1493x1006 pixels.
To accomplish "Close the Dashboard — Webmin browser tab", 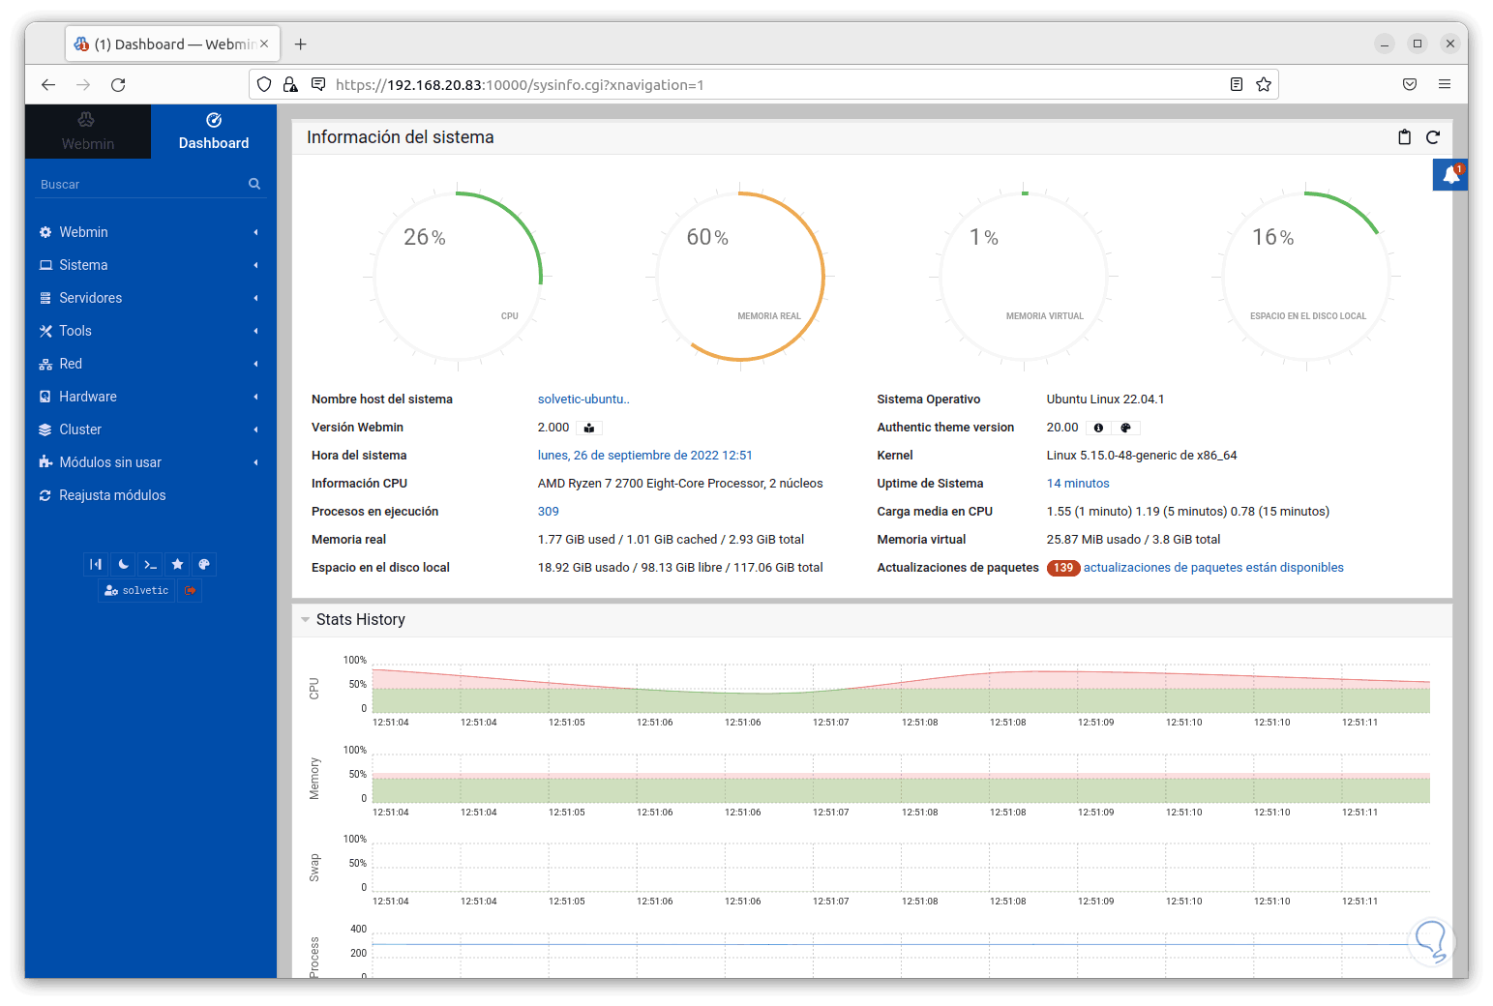I will 264,44.
